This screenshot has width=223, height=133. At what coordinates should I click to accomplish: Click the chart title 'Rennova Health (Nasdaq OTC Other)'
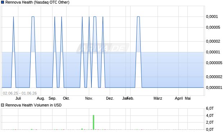37,2
